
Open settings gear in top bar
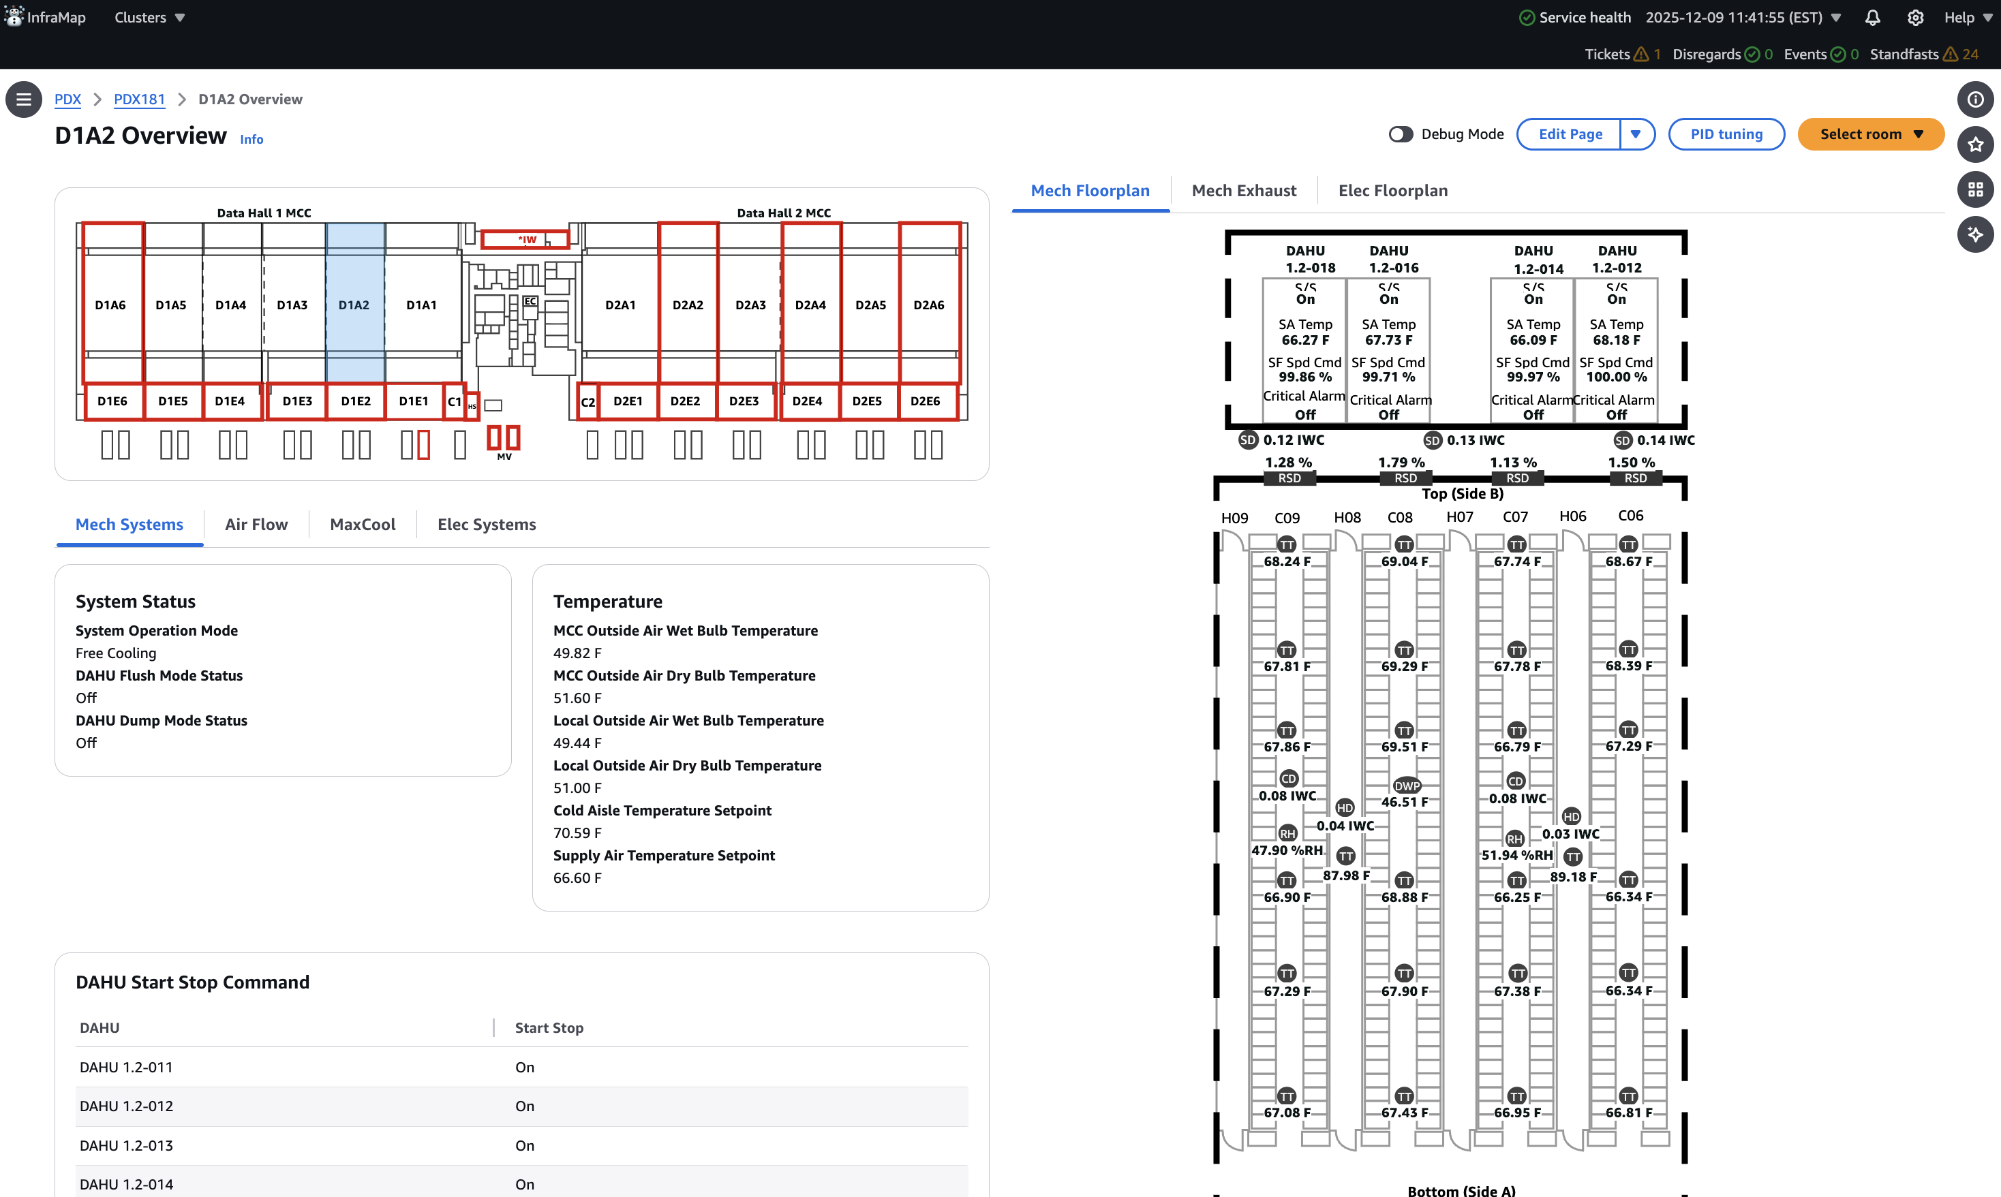point(1916,18)
